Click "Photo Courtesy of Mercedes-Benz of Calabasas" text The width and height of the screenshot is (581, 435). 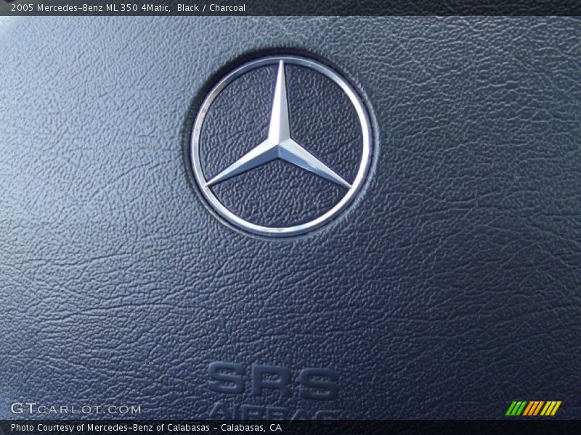click(110, 428)
